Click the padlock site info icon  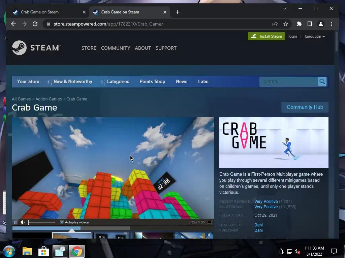(x=49, y=24)
